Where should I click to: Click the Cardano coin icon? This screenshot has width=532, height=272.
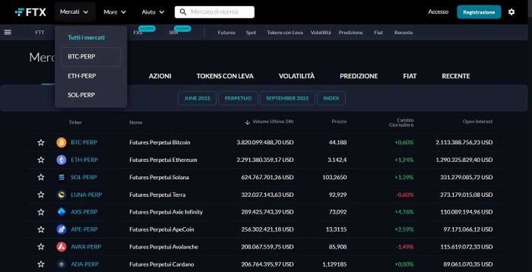pyautogui.click(x=62, y=264)
